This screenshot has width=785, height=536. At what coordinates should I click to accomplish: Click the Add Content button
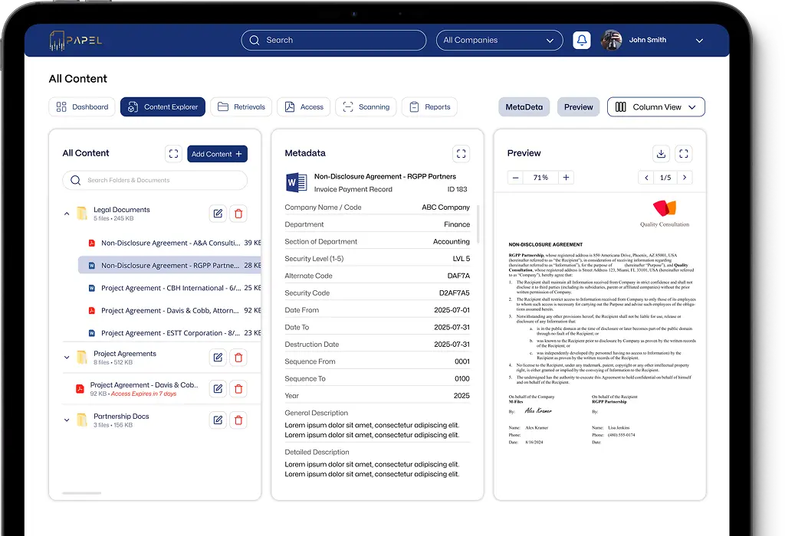pyautogui.click(x=217, y=154)
